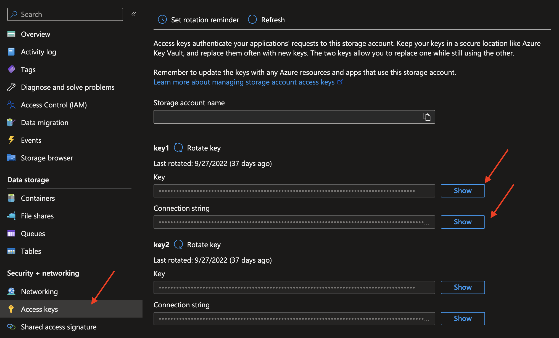This screenshot has width=559, height=338.
Task: Open Tables under Data storage
Action: 31,251
